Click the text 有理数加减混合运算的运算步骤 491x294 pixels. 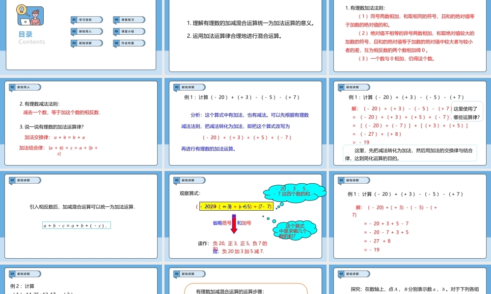click(x=230, y=291)
